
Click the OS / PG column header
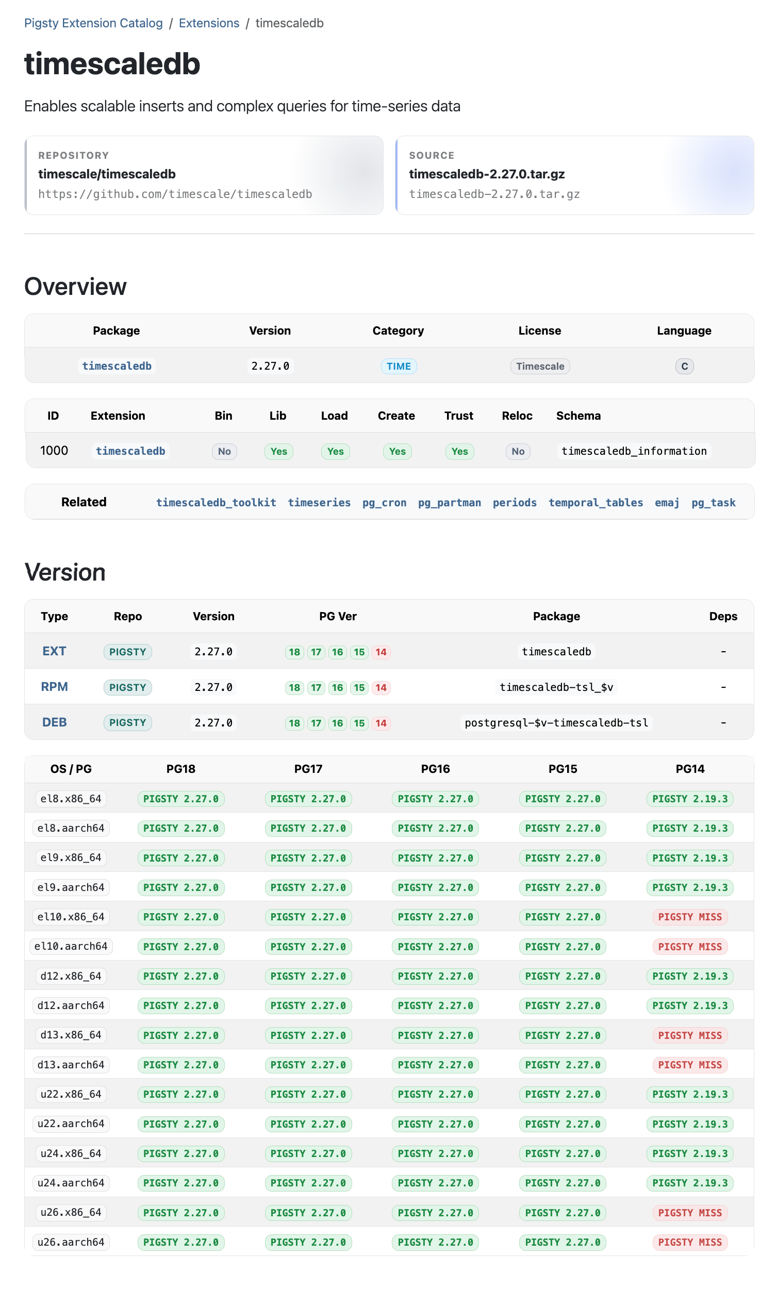[71, 769]
